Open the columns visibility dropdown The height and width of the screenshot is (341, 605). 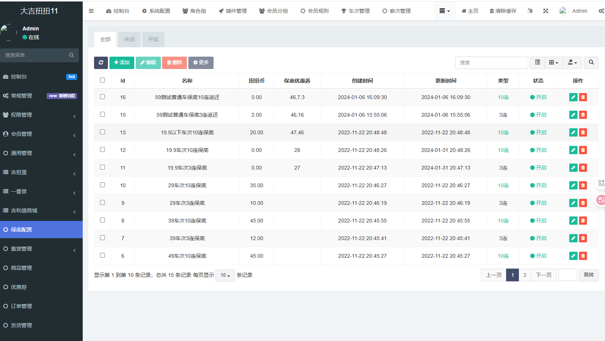(x=553, y=63)
